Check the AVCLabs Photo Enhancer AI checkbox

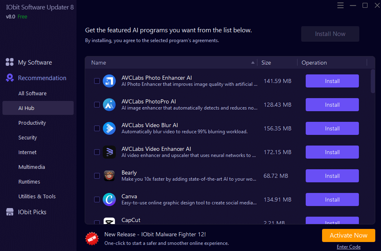click(x=97, y=81)
